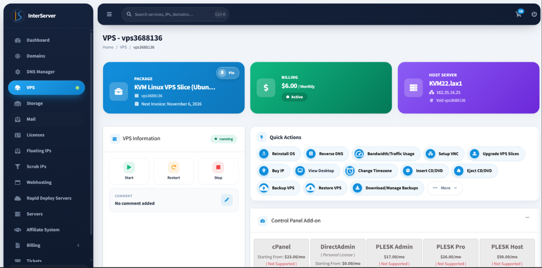The image size is (542, 268).
Task: Select the PLESK Host add-on card
Action: tap(507, 253)
